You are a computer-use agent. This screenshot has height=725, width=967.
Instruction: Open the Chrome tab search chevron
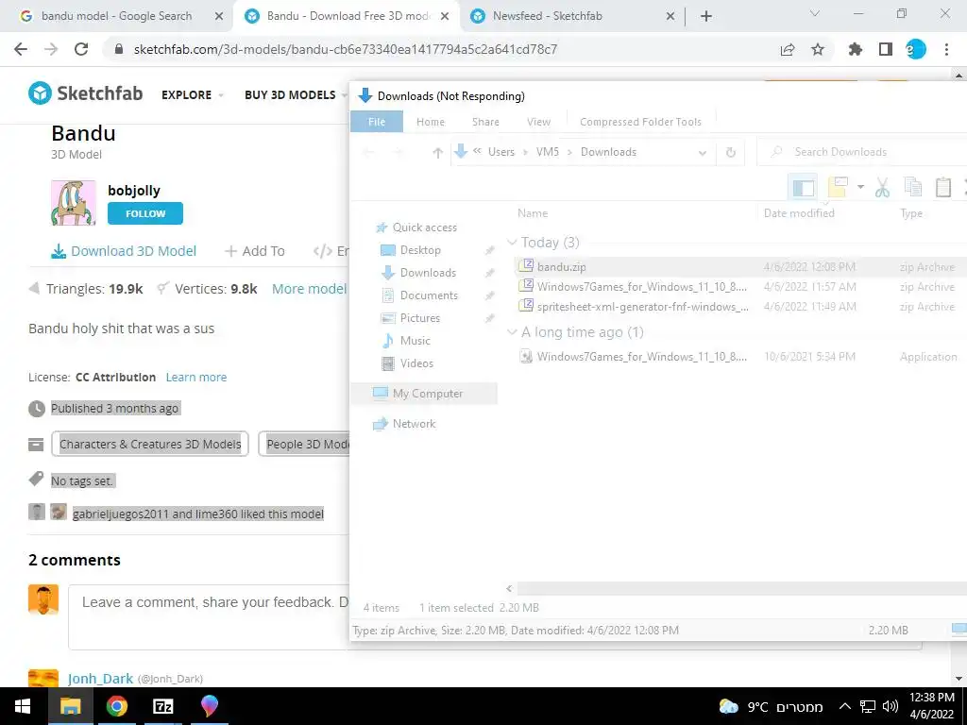[x=814, y=13]
